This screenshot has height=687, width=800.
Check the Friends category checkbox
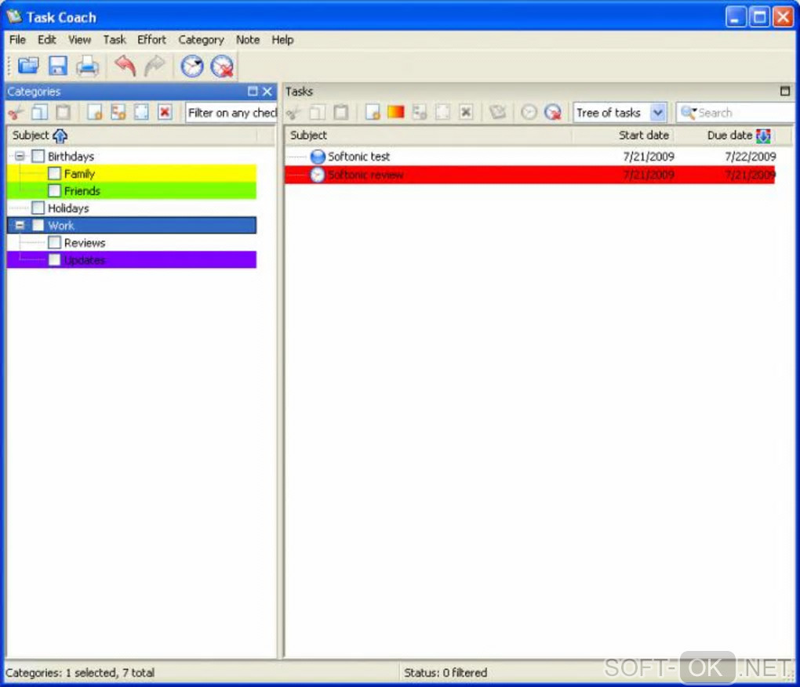55,190
